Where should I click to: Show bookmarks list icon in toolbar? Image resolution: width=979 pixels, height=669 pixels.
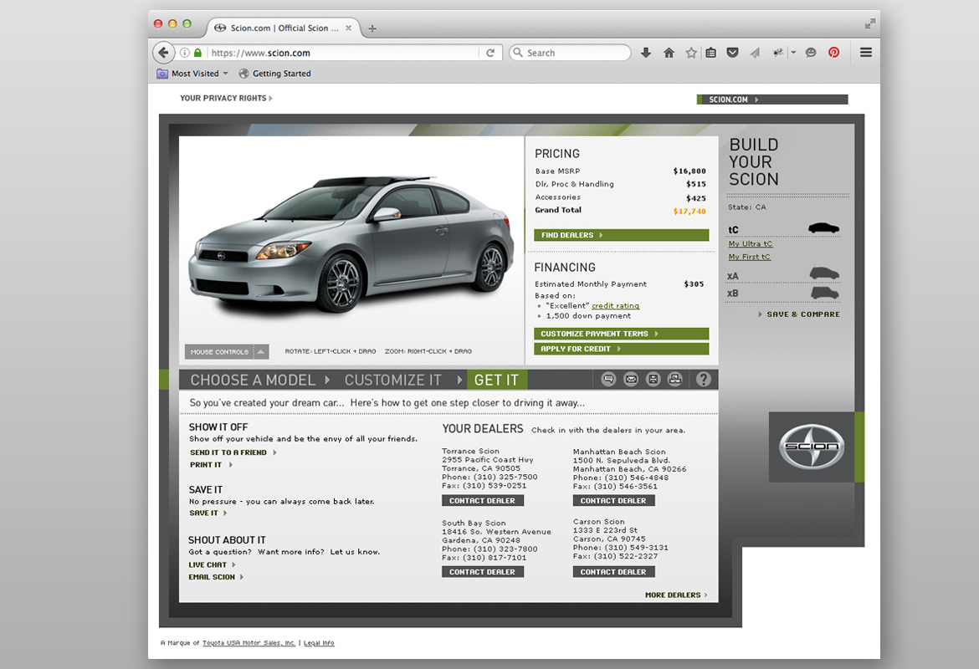coord(711,53)
